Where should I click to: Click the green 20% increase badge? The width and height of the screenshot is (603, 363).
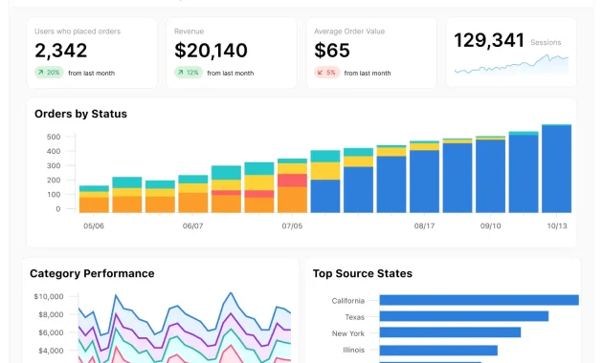49,73
